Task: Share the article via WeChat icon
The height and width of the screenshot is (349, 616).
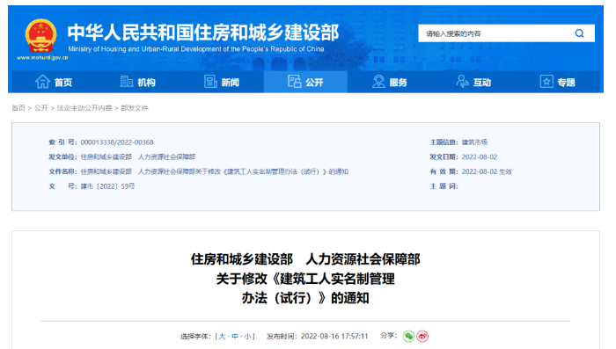Action: (408, 336)
